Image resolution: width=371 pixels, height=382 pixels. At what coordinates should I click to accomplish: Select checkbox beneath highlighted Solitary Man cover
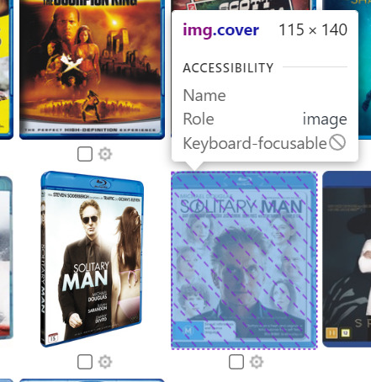click(x=236, y=362)
